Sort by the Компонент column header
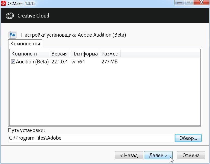Screen dimensions: 210x164 tap(30, 54)
